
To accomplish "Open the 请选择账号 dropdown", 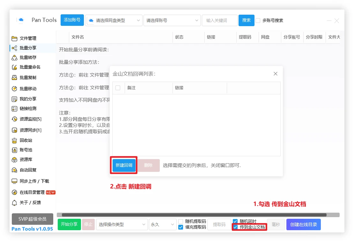I will coord(172,20).
